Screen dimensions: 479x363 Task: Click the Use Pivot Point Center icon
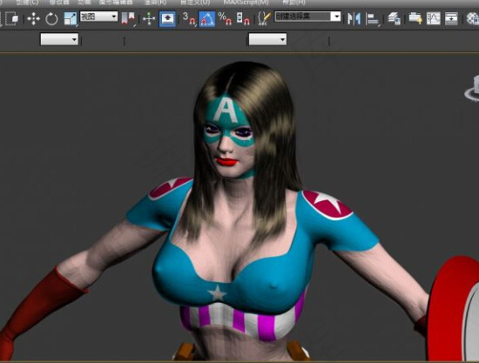tap(128, 18)
